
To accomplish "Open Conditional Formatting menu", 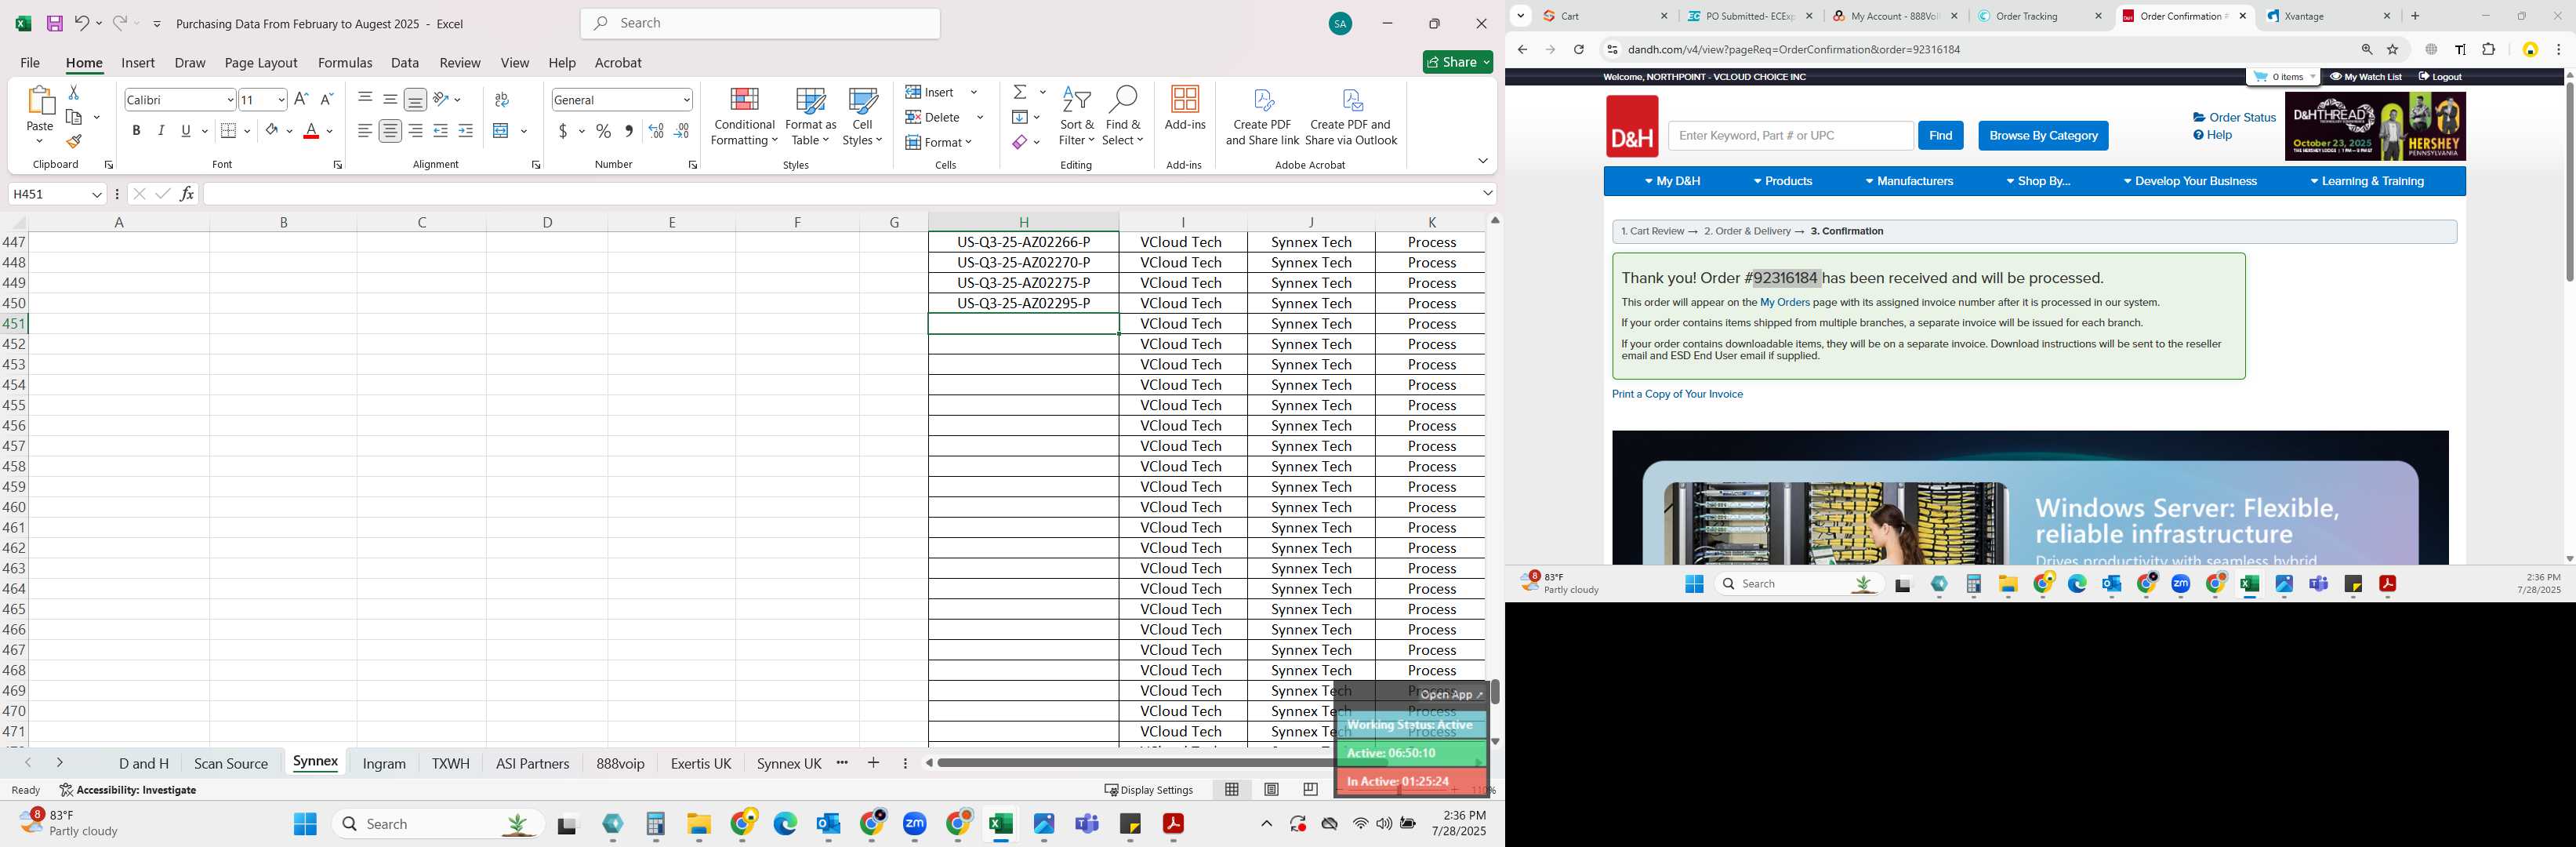I will (x=744, y=117).
